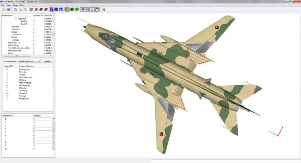
Task: Click the node list Material ID column header
Action: [38, 15]
